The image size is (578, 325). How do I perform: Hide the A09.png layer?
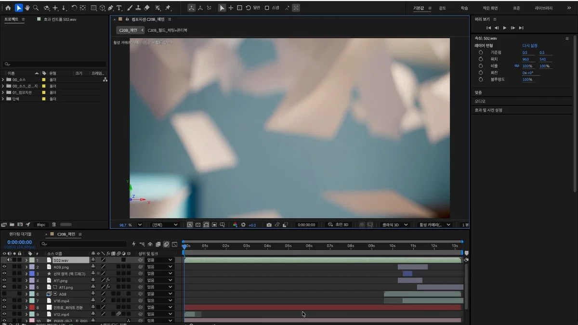4,267
